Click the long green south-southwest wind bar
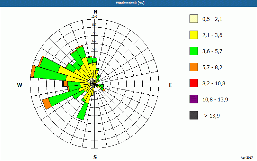This screenshot has height=161, width=257. tap(83, 111)
